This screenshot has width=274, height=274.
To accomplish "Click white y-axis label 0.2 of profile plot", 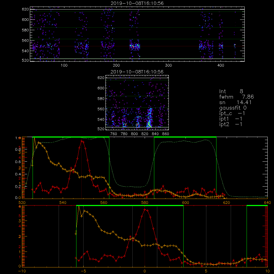I will pyautogui.click(x=18, y=187).
